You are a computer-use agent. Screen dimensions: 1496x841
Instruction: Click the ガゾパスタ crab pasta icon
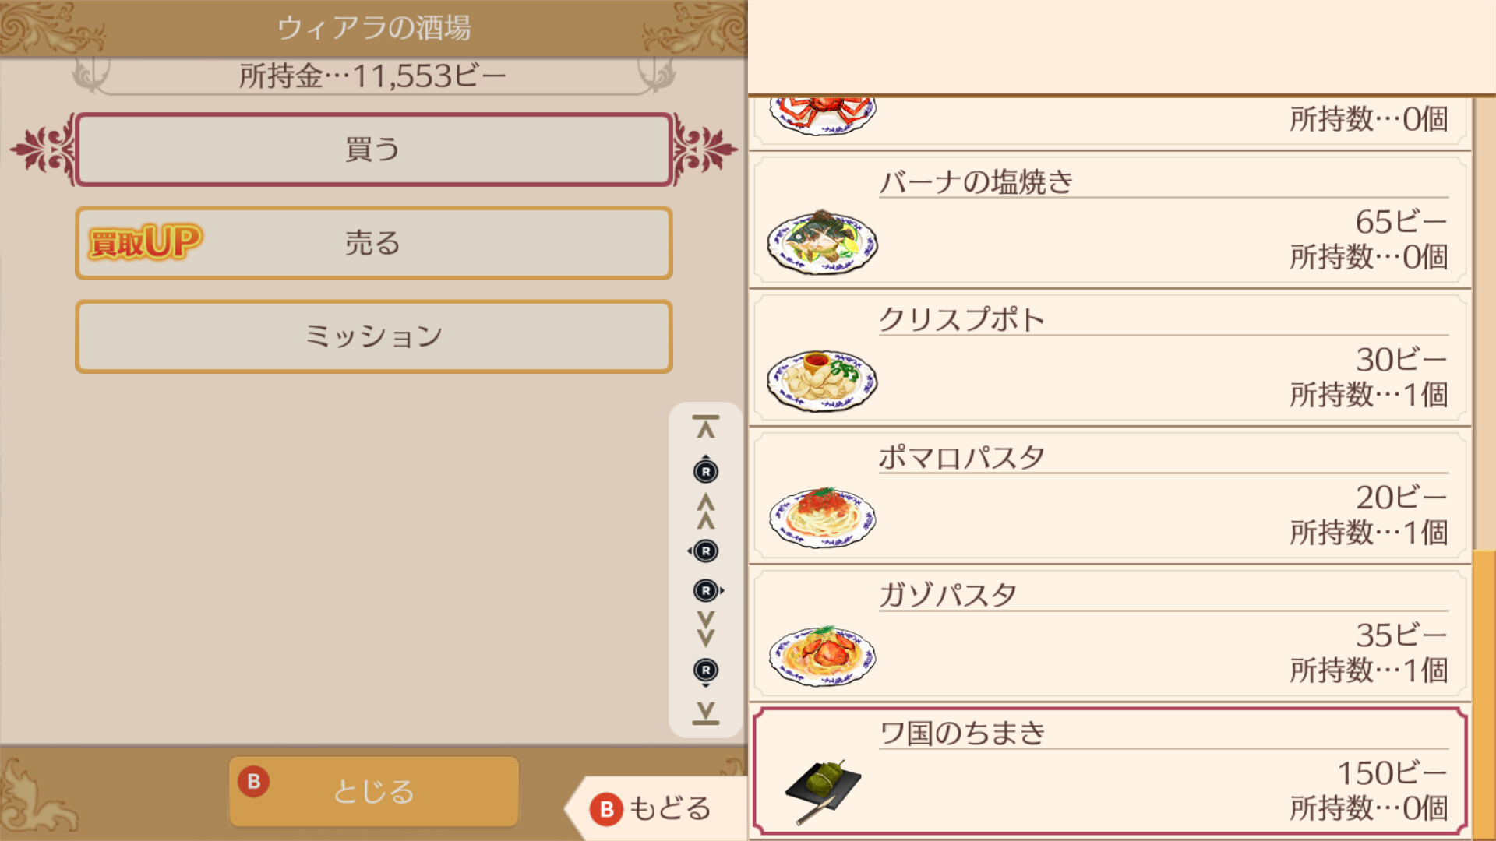822,656
